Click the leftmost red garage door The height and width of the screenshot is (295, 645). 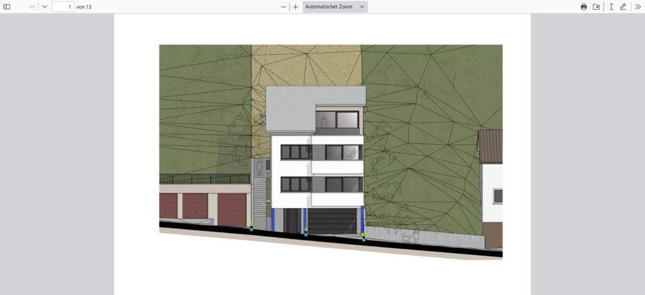[x=168, y=207]
